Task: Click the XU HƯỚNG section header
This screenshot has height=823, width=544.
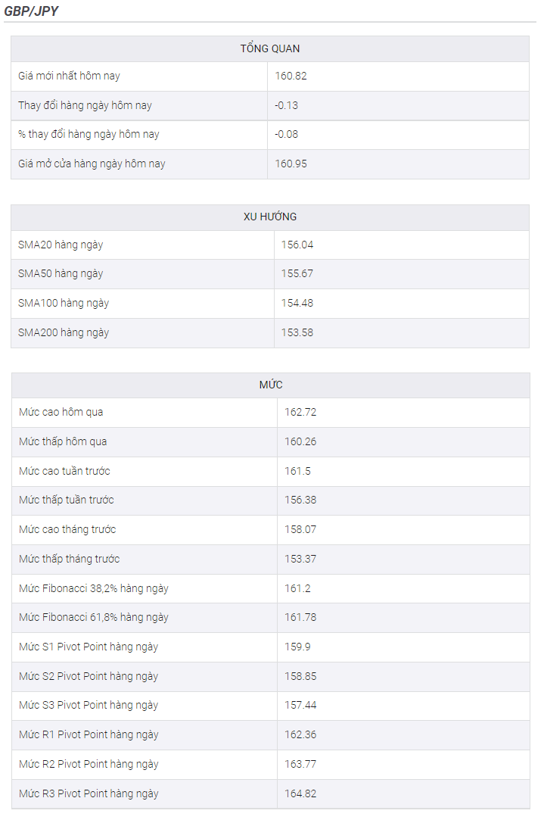Action: (x=270, y=217)
